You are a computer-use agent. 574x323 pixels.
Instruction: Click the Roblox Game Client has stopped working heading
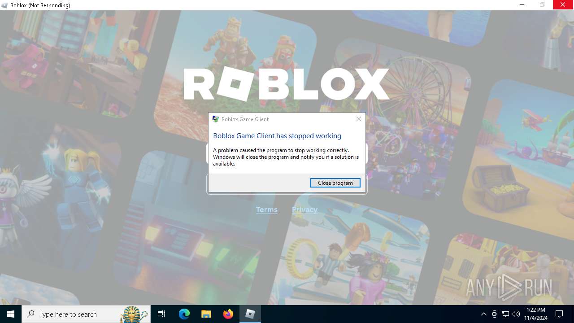(277, 135)
